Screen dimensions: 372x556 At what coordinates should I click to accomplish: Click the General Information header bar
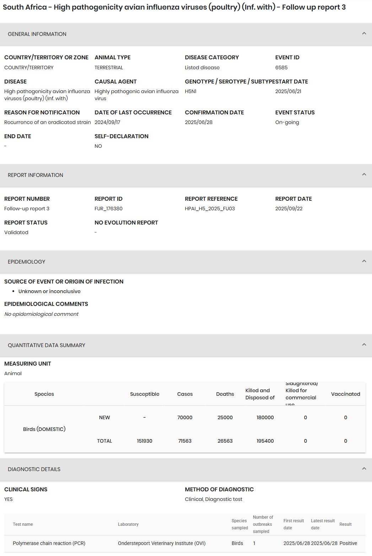pos(186,34)
